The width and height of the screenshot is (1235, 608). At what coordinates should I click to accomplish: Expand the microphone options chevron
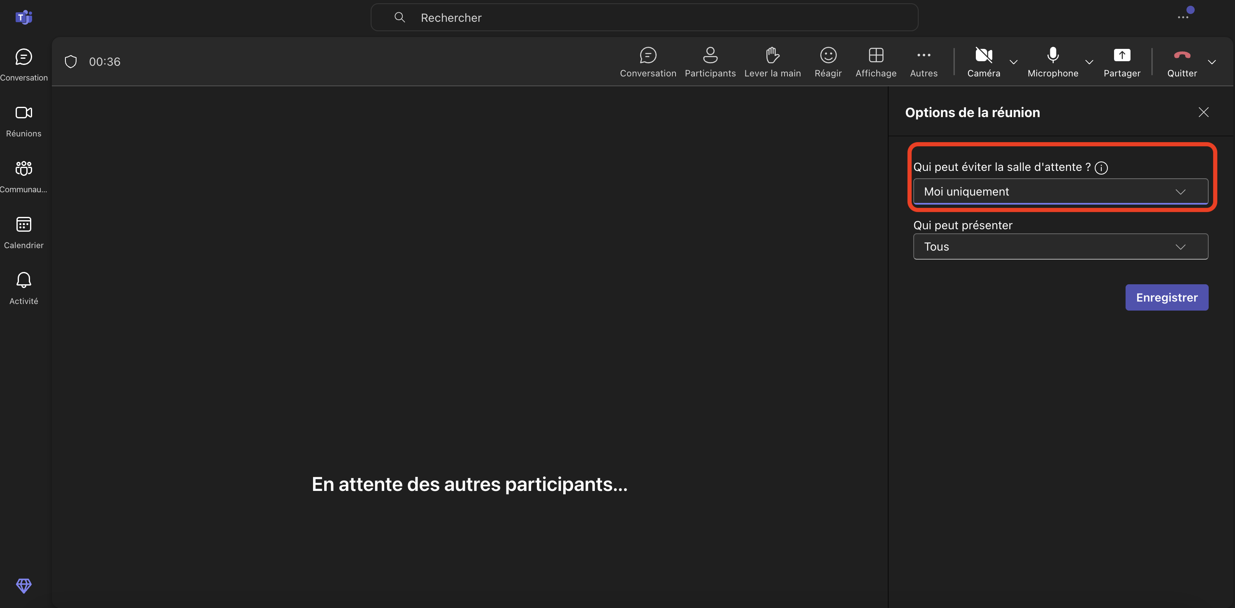tap(1089, 62)
